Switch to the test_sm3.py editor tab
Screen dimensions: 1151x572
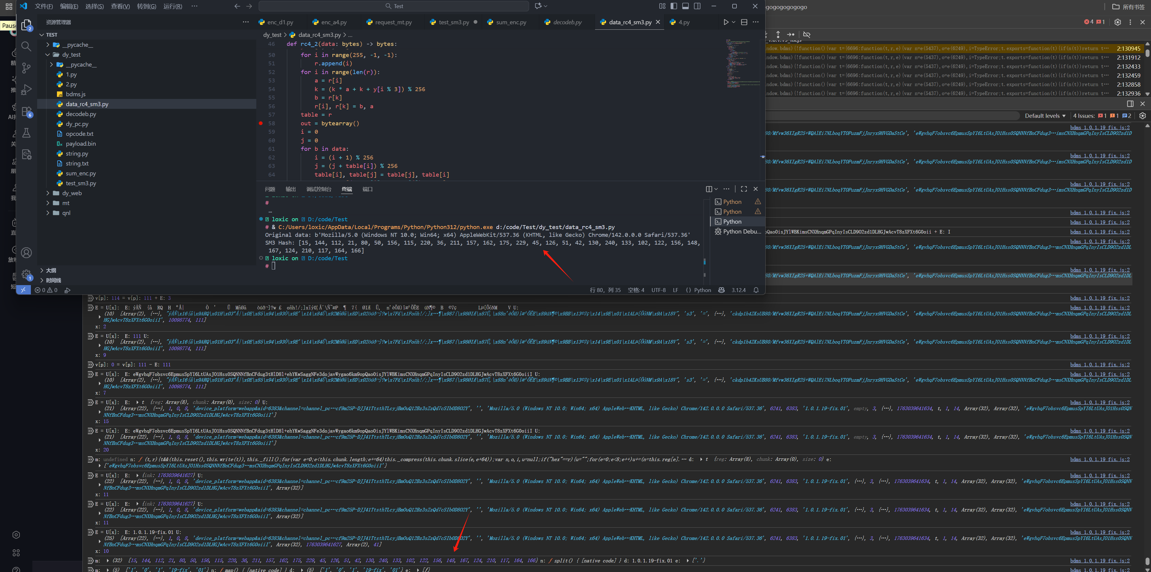pos(453,22)
